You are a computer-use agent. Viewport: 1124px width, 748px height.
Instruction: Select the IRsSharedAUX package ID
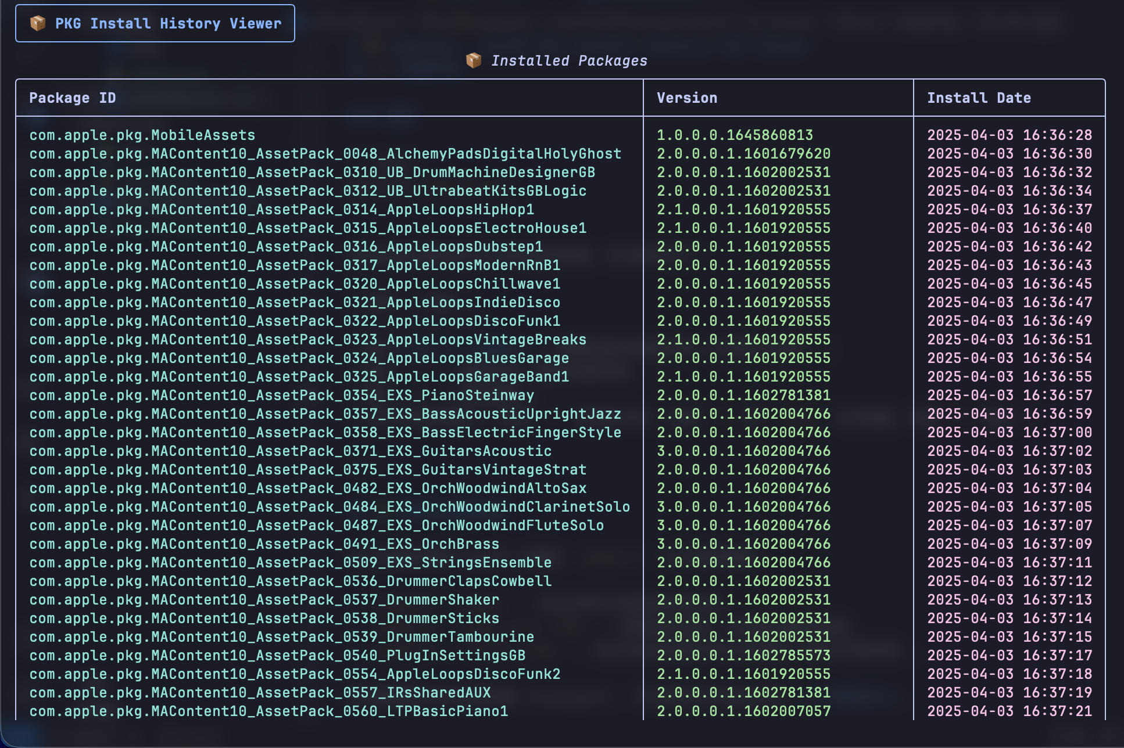click(x=260, y=692)
